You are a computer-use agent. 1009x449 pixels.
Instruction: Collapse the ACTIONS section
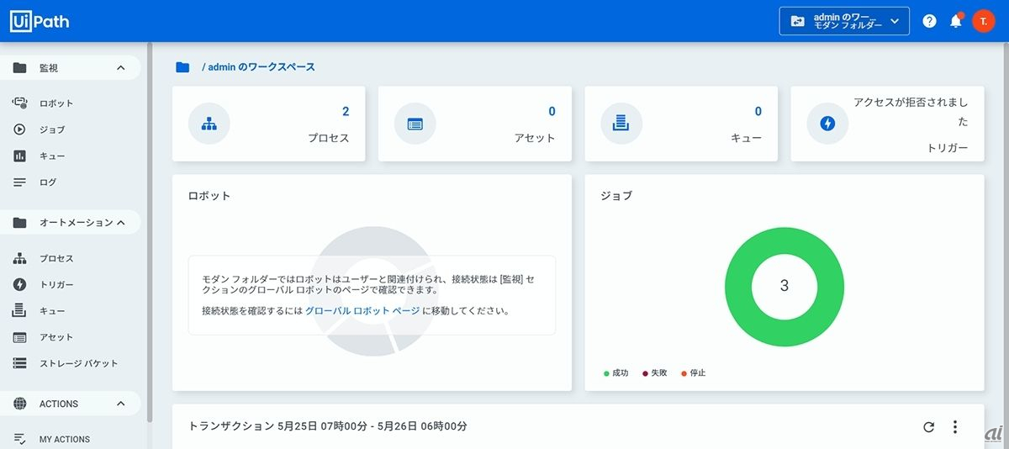pos(120,404)
